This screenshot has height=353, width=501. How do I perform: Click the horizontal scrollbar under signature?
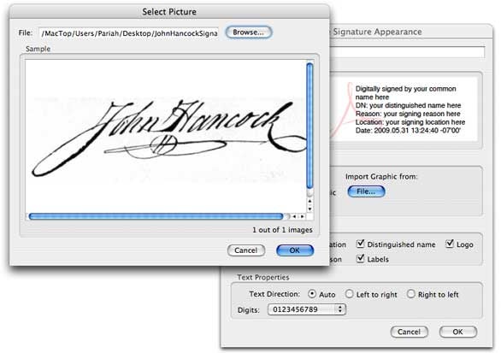(156, 216)
